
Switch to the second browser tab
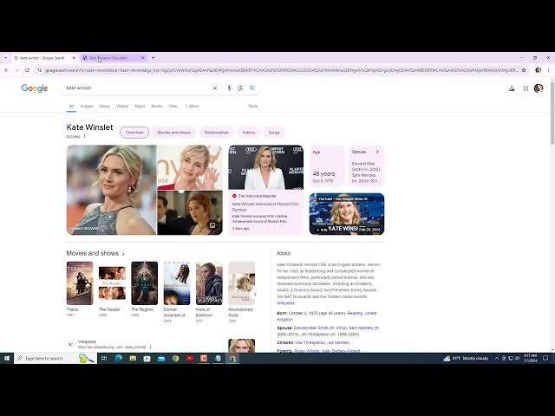[x=114, y=58]
